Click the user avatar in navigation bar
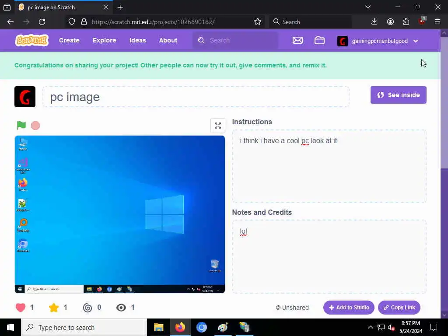Screen dimensions: 448x336 click(342, 41)
